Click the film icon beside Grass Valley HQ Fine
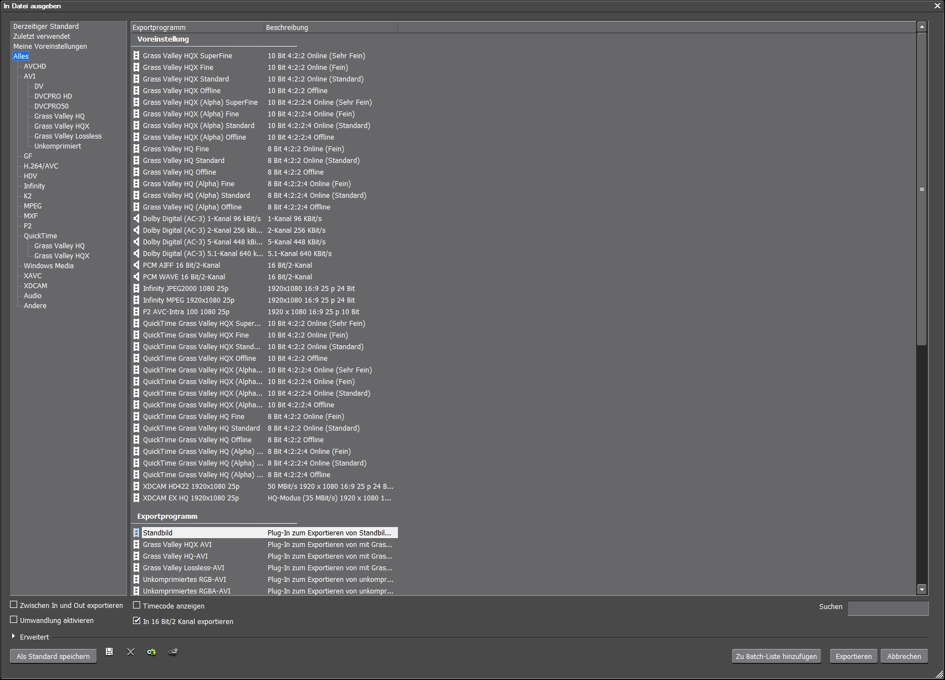The height and width of the screenshot is (680, 945). click(136, 149)
